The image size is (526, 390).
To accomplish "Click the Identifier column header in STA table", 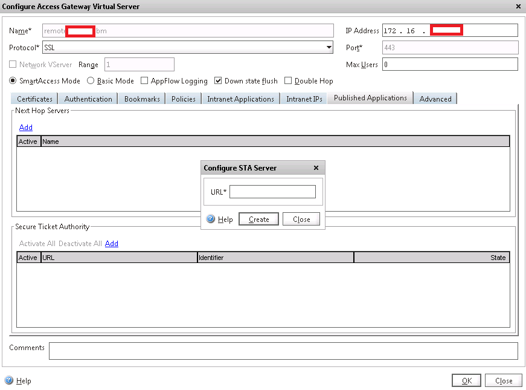I will [276, 258].
